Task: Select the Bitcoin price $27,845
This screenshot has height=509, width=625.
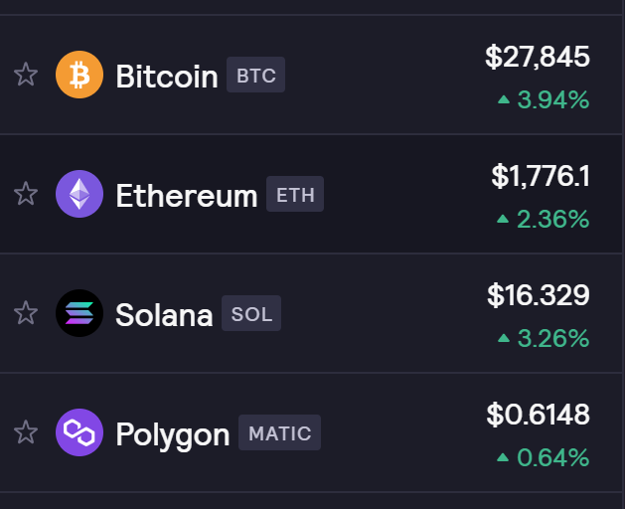Action: (538, 57)
